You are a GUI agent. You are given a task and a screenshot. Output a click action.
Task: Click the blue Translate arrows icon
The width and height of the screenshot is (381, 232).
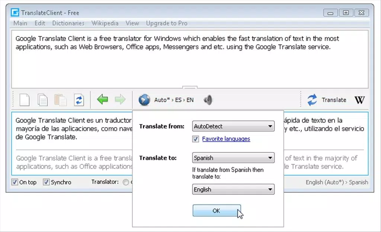click(312, 100)
